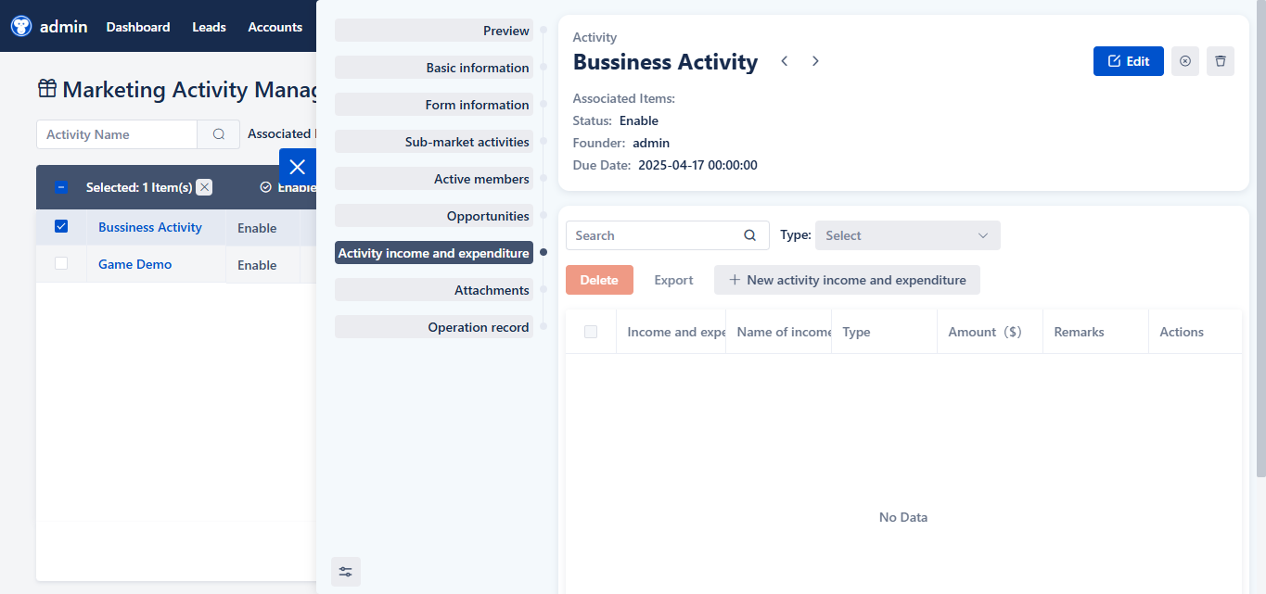Image resolution: width=1266 pixels, height=594 pixels.
Task: Click the New activity income and expenditure button
Action: [846, 279]
